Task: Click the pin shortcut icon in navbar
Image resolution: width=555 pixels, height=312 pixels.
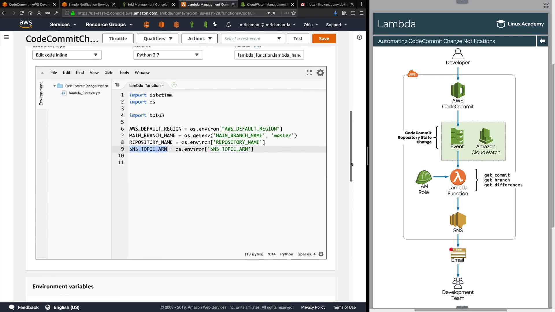Action: 215,25
